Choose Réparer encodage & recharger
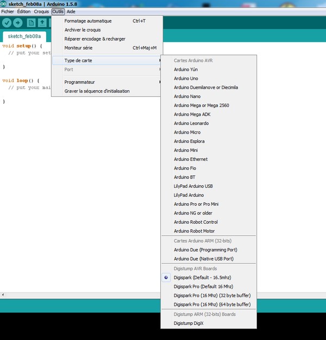Image resolution: width=326 pixels, height=340 pixels. coord(107,39)
